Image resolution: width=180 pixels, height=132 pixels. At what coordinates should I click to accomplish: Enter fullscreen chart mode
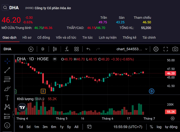pos(166,49)
